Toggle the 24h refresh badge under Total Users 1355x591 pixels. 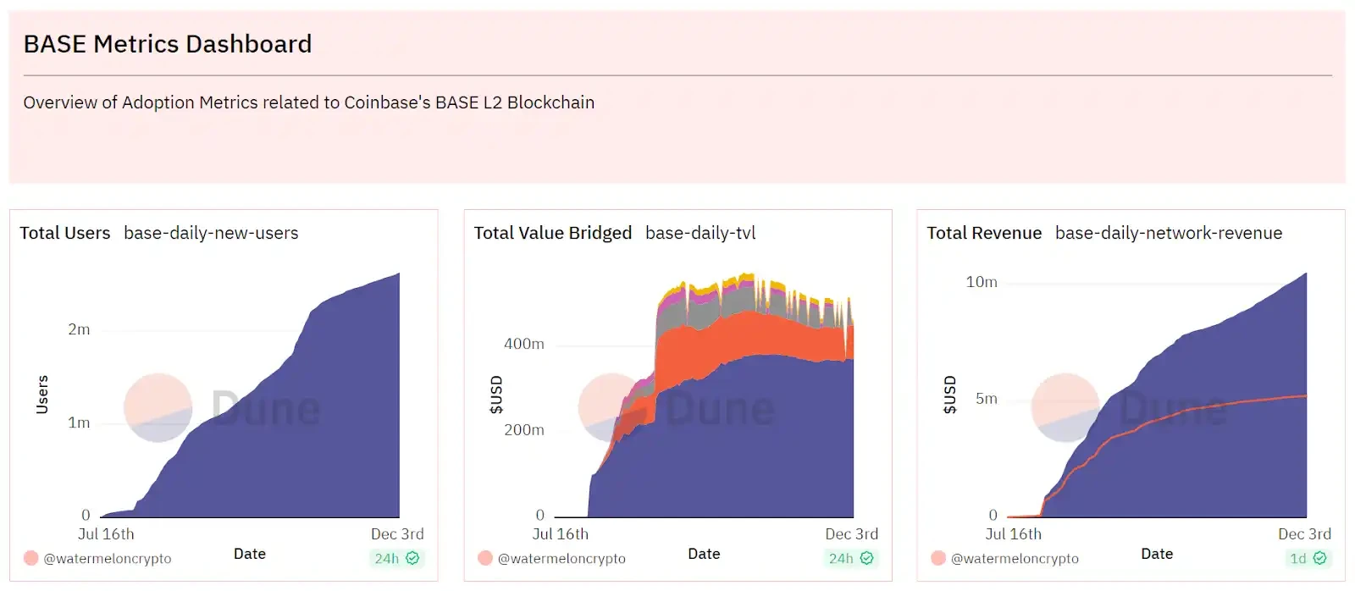tap(385, 558)
